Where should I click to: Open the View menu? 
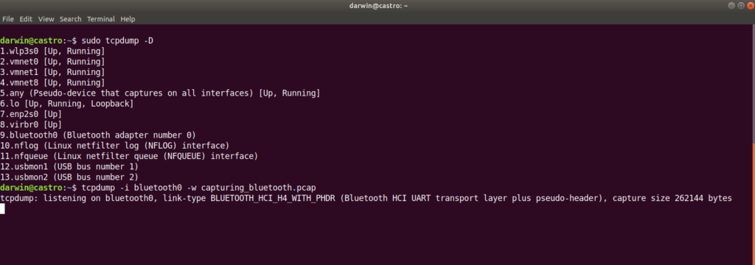(x=46, y=19)
